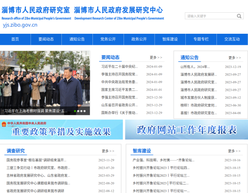Open the 党务公开 navigation tab

click(108, 39)
